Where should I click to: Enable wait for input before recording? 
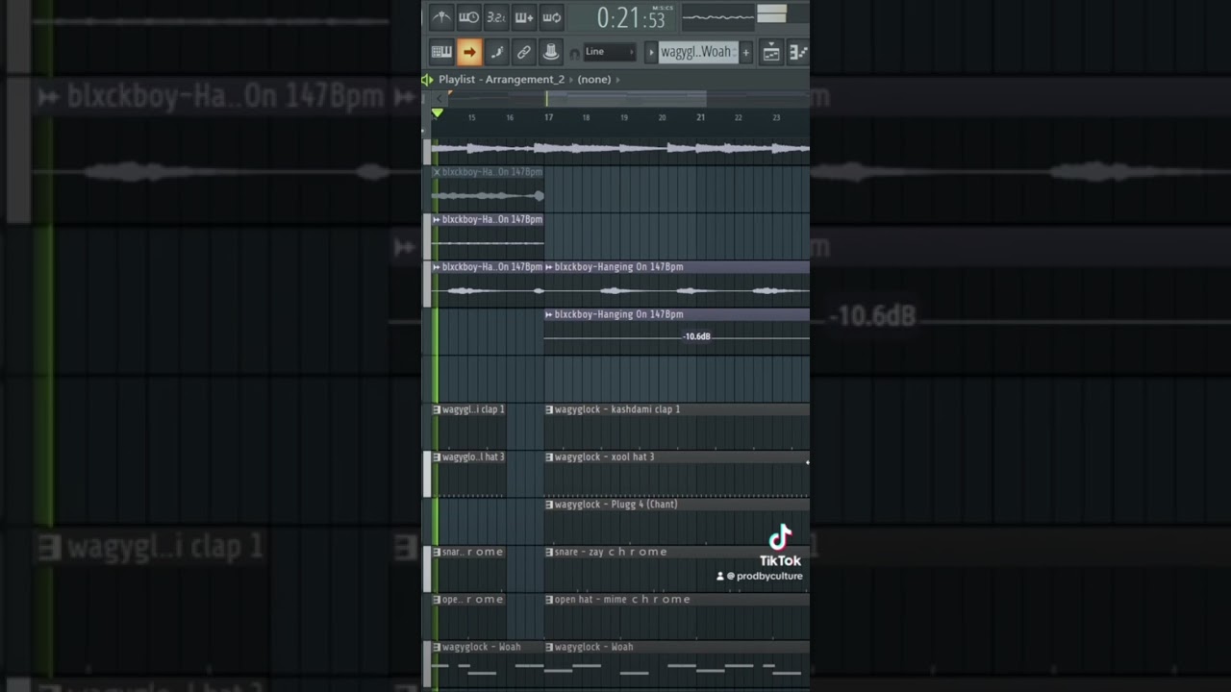[468, 17]
